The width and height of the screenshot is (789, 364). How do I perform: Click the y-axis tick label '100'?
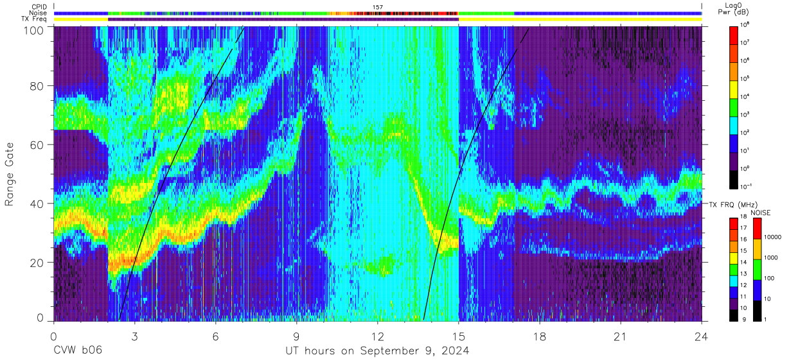click(x=35, y=30)
